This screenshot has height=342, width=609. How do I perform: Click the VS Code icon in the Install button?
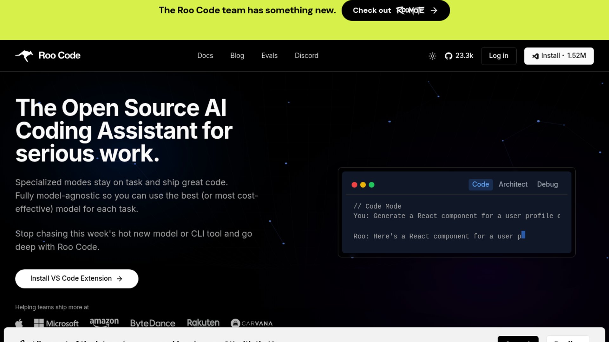535,56
